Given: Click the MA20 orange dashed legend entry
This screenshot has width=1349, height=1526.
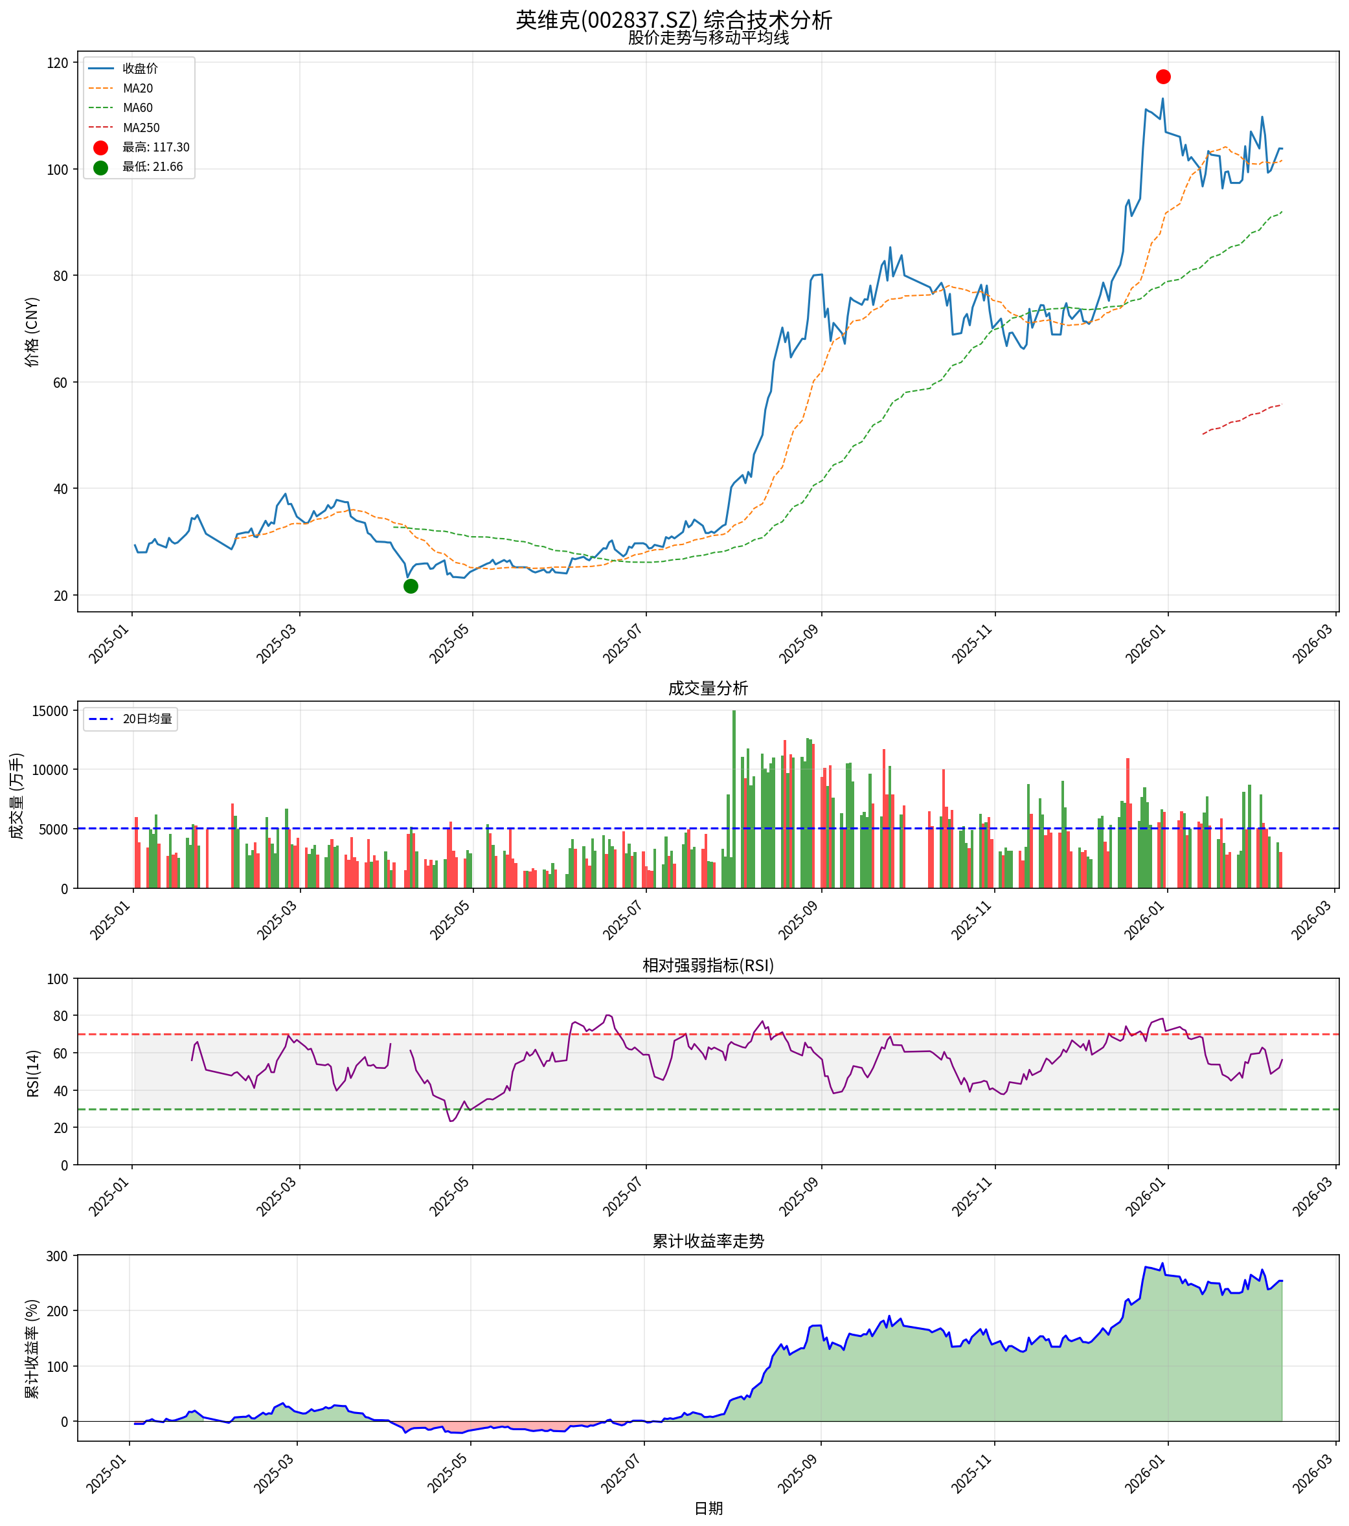Looking at the screenshot, I should tap(137, 88).
